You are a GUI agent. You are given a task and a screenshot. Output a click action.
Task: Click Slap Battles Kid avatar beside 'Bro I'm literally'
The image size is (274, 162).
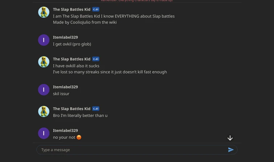click(x=44, y=111)
